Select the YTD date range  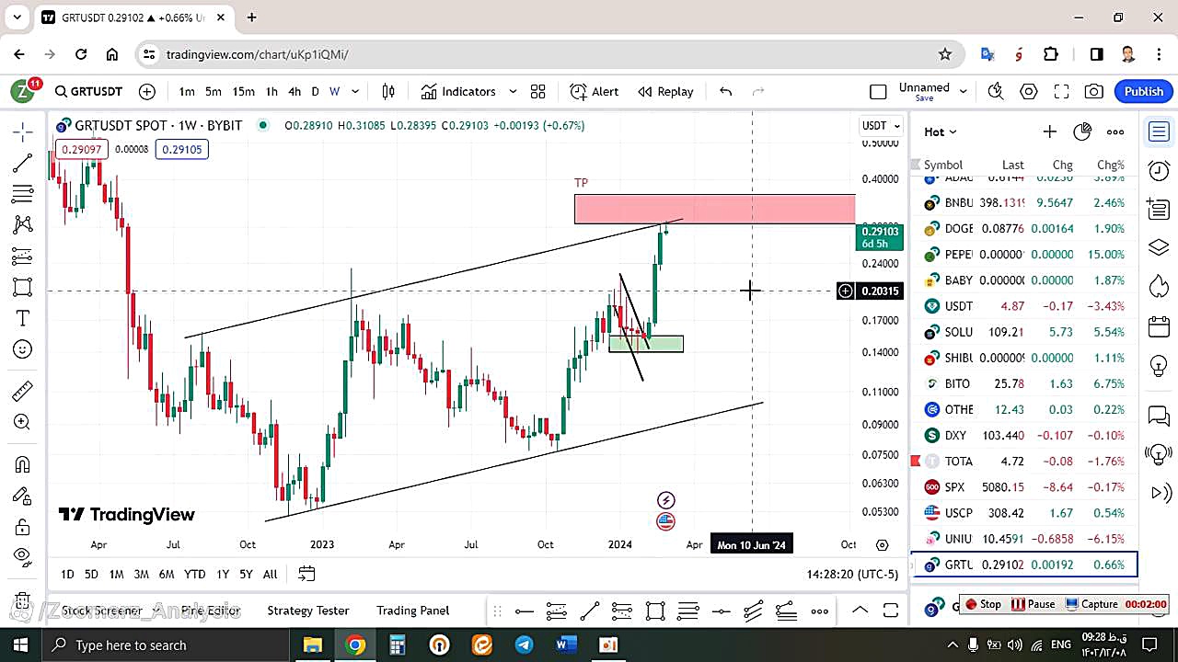tap(194, 574)
